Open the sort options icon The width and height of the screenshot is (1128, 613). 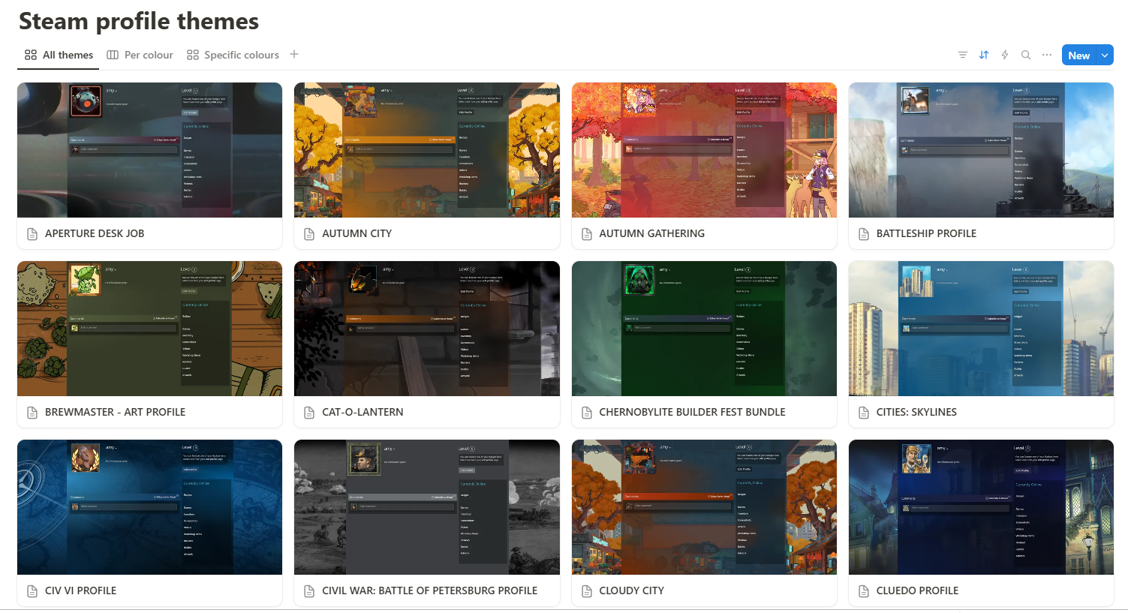click(x=984, y=55)
